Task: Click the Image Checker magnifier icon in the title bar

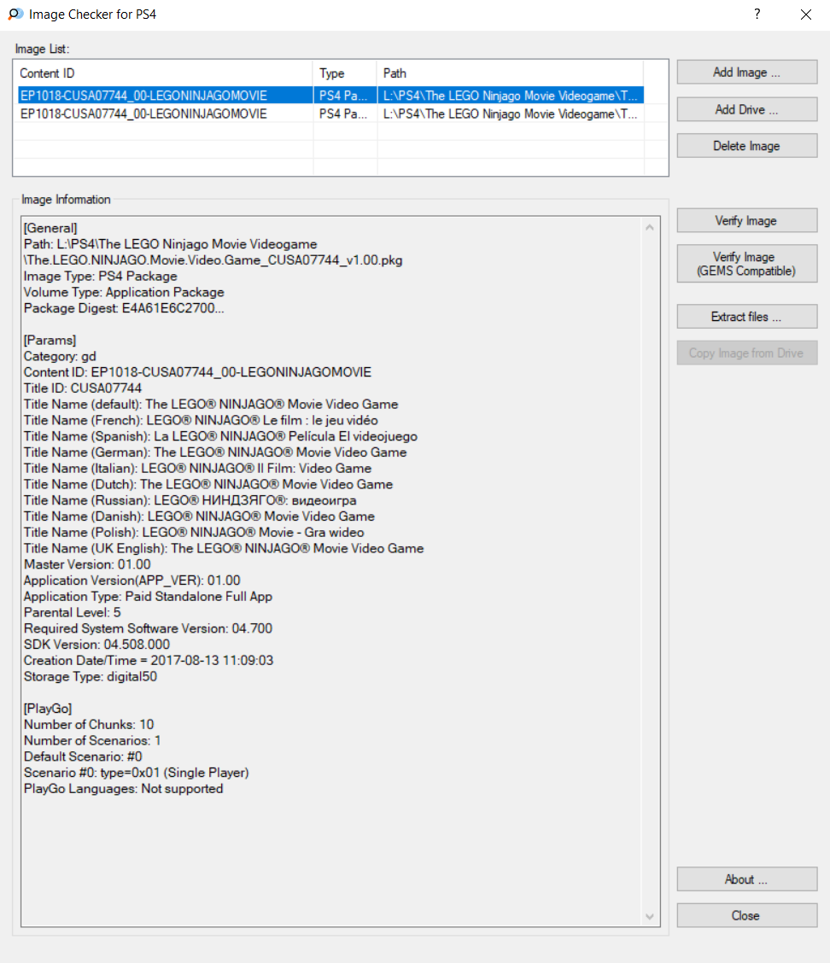Action: (15, 15)
